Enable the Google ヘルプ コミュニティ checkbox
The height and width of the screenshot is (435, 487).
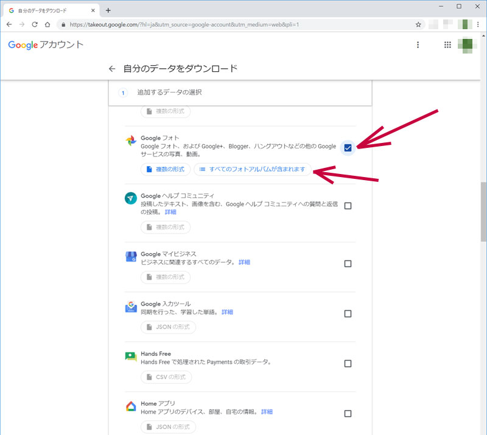348,206
